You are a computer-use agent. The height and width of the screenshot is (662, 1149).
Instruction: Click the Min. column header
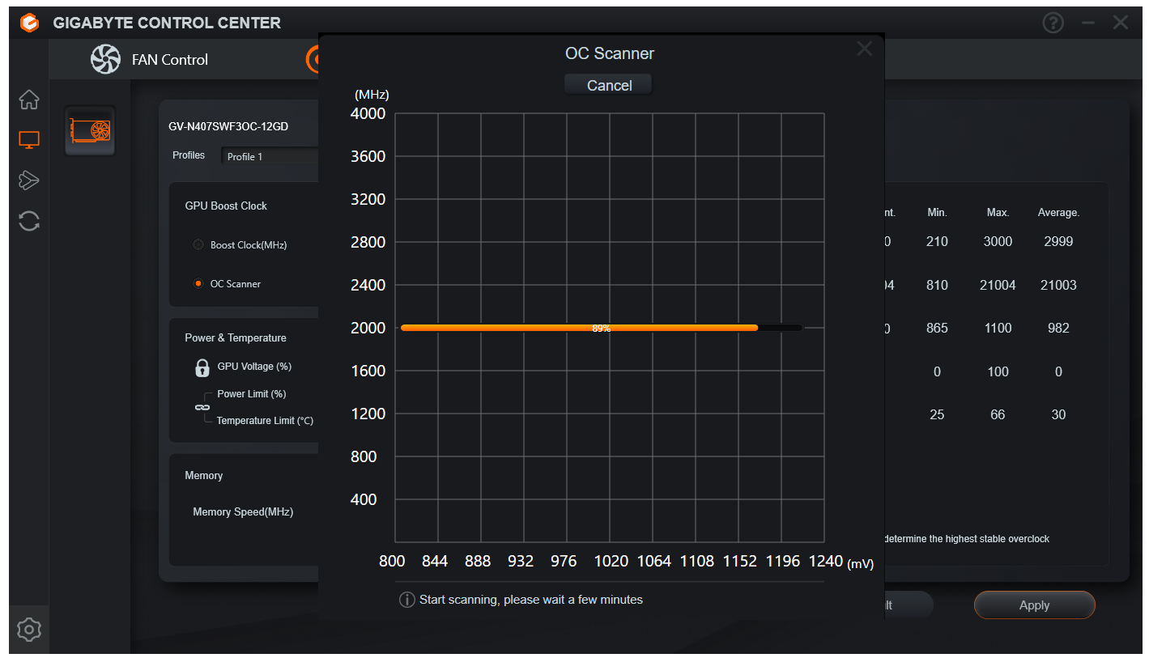937,213
